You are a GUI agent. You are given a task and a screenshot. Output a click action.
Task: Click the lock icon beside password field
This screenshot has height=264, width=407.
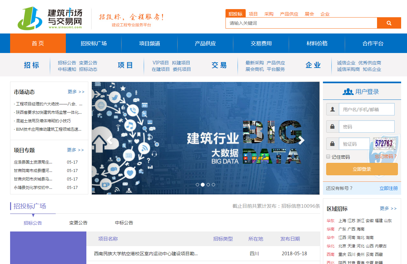[x=332, y=126]
